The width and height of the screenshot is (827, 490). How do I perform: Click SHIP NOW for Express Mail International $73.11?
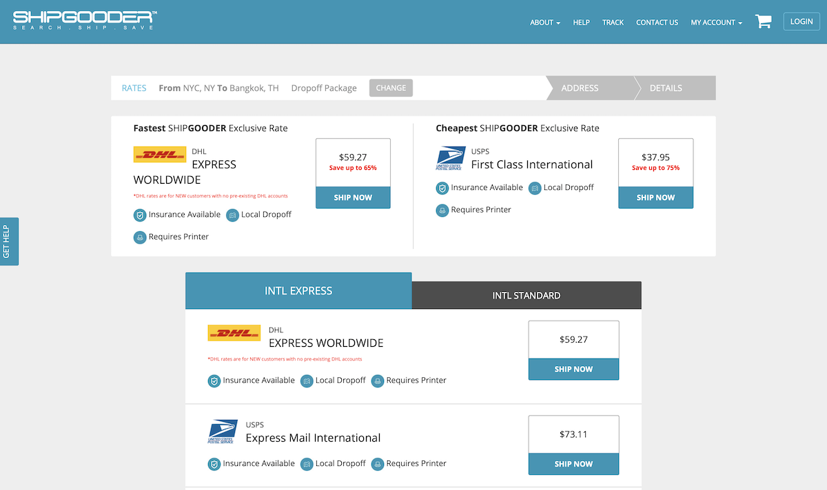(573, 464)
